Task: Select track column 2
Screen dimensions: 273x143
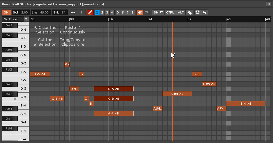Action: click(x=102, y=12)
